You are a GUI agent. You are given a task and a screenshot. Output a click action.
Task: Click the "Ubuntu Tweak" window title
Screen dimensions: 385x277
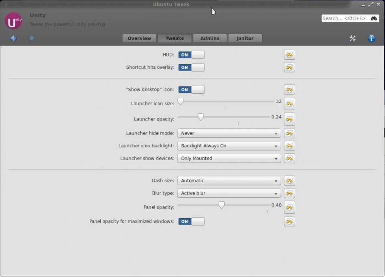[x=171, y=4]
